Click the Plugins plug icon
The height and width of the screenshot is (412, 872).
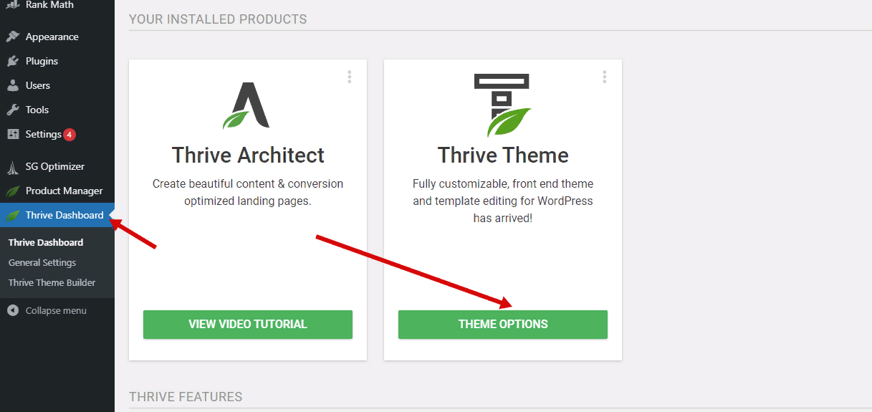[13, 61]
